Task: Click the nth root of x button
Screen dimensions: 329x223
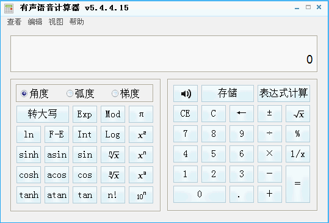Action: [113, 155]
